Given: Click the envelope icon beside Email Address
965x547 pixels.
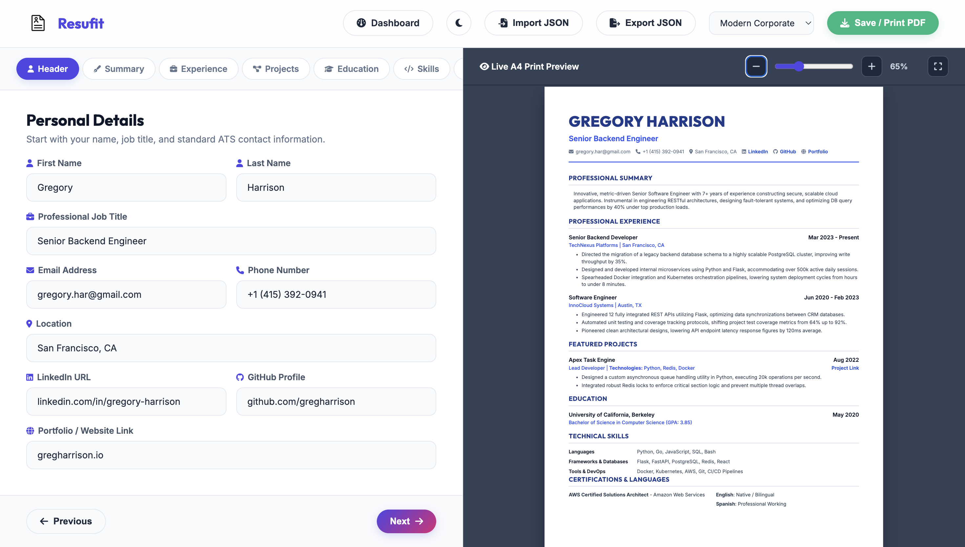Looking at the screenshot, I should click(30, 270).
